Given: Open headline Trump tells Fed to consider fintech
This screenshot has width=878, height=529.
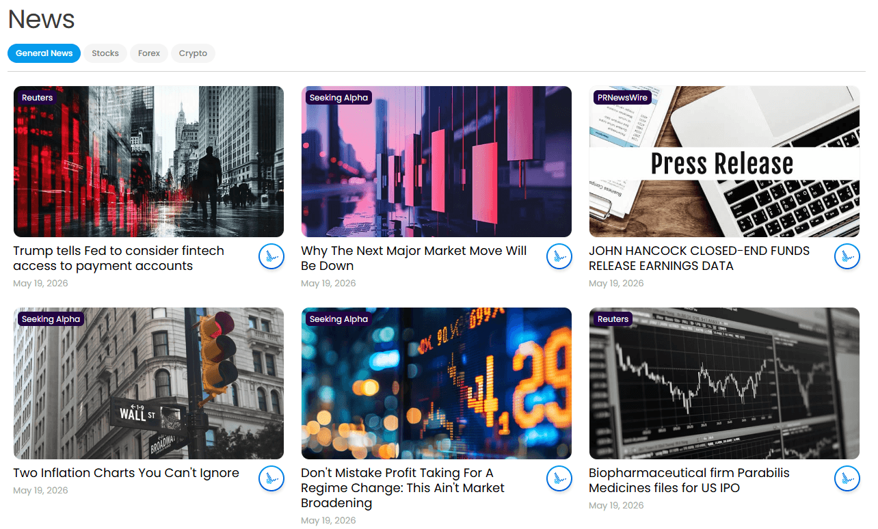Looking at the screenshot, I should click(119, 258).
